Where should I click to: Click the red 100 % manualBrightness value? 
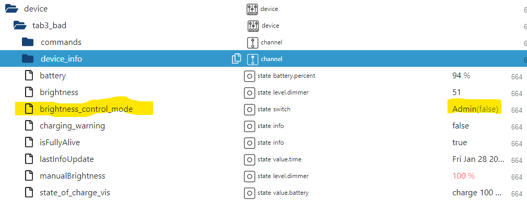coord(463,176)
